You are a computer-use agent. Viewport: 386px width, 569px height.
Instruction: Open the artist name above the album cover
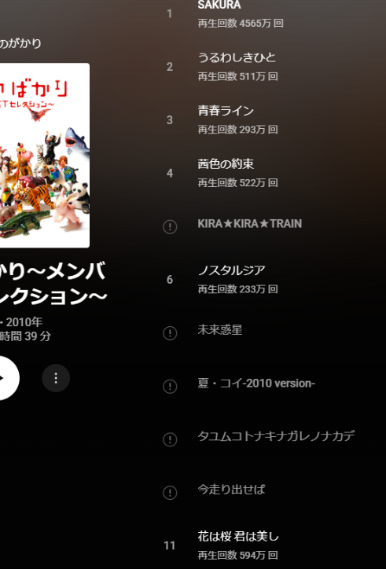(20, 43)
